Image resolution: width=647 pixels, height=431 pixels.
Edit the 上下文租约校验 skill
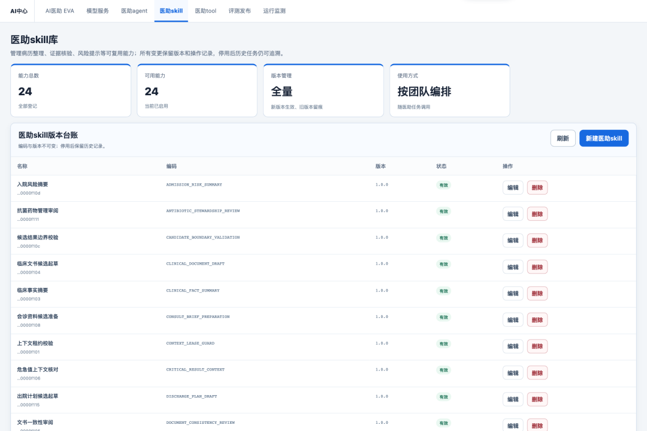[513, 347]
